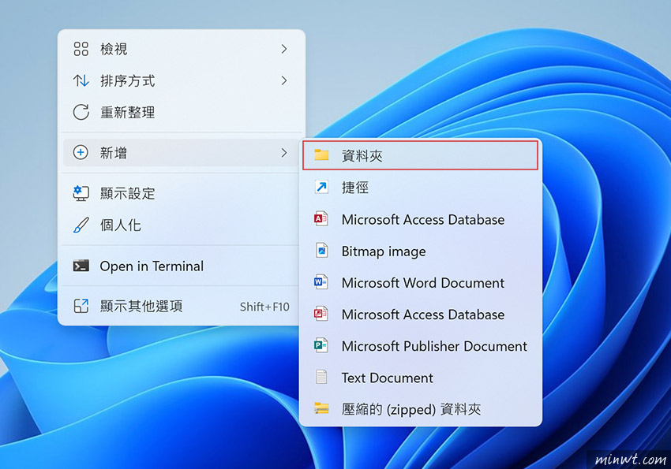The width and height of the screenshot is (671, 469).
Task: Create a new Microsoft Word Document
Action: pyautogui.click(x=420, y=282)
